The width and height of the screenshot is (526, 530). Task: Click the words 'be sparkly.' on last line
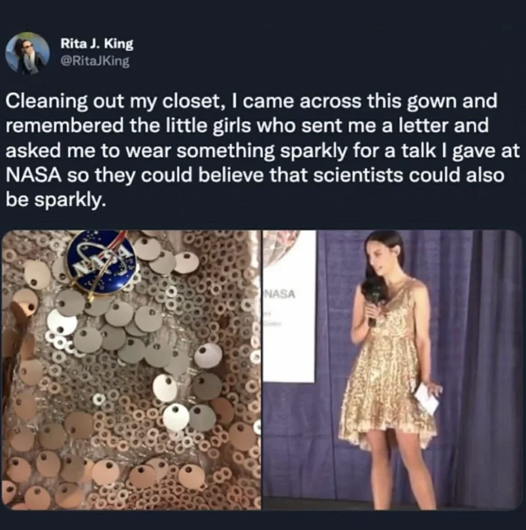pyautogui.click(x=56, y=200)
